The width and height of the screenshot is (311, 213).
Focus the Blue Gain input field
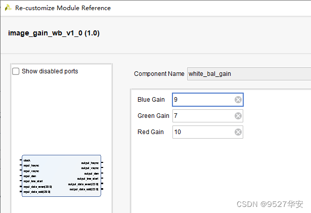click(x=202, y=100)
